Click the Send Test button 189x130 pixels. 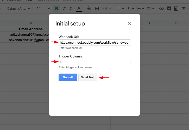88,77
